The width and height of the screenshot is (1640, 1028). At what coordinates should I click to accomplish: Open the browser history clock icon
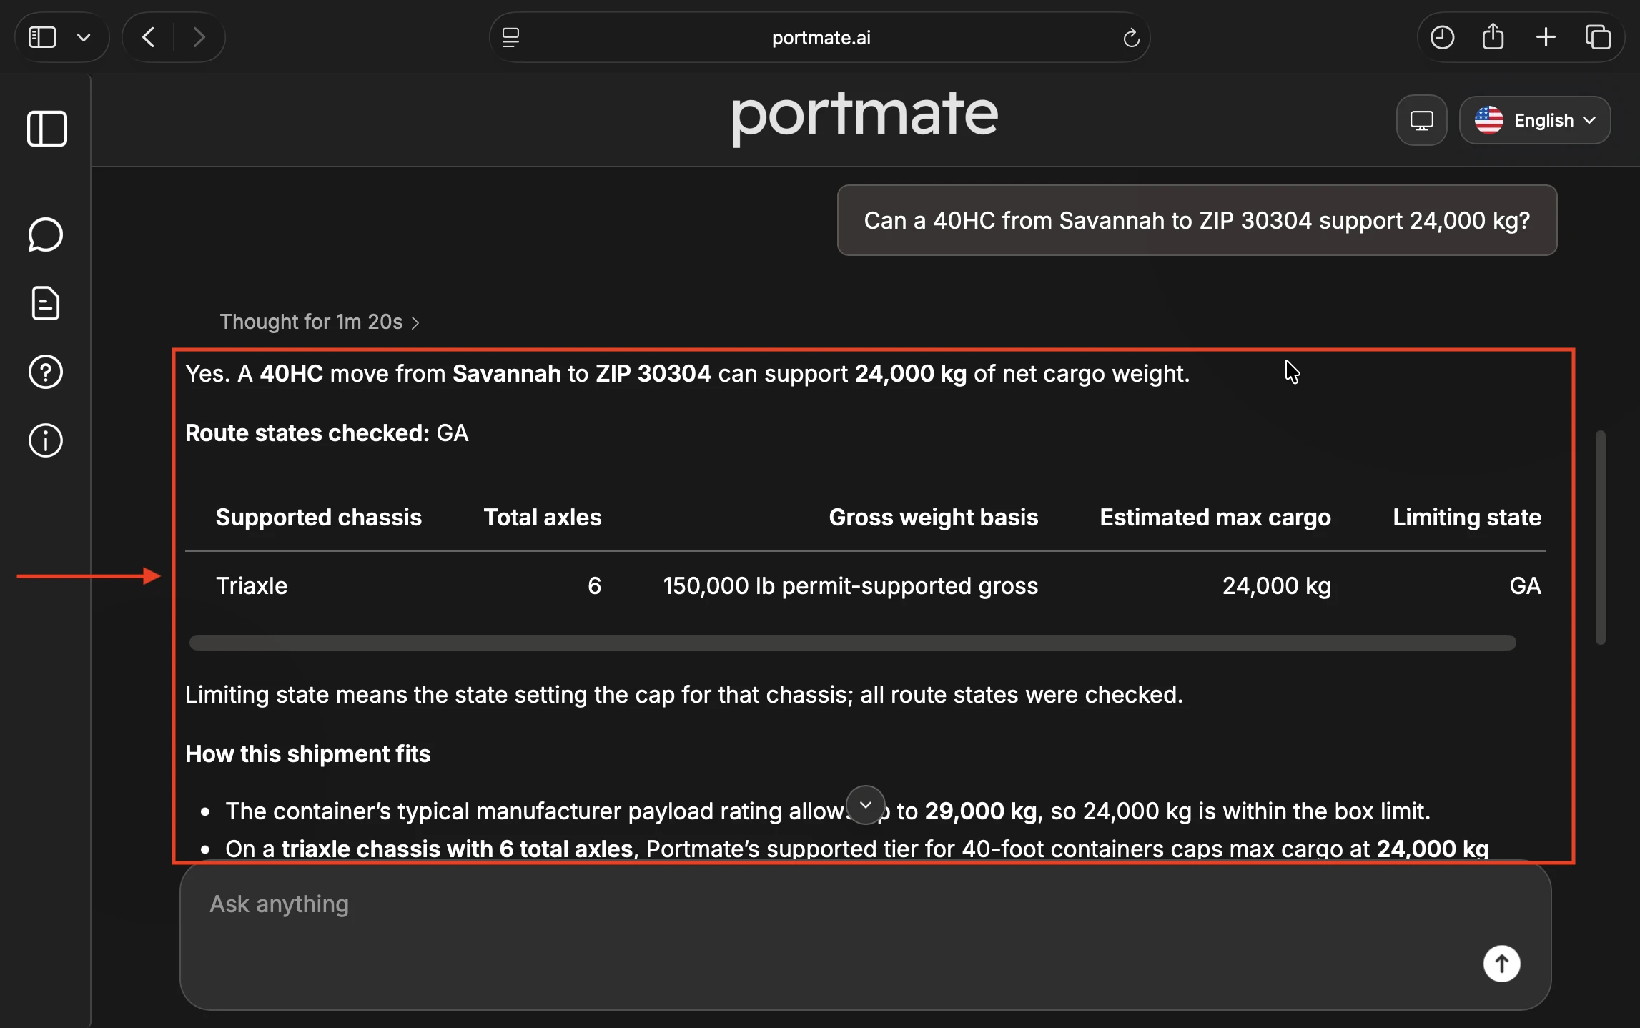(1442, 37)
